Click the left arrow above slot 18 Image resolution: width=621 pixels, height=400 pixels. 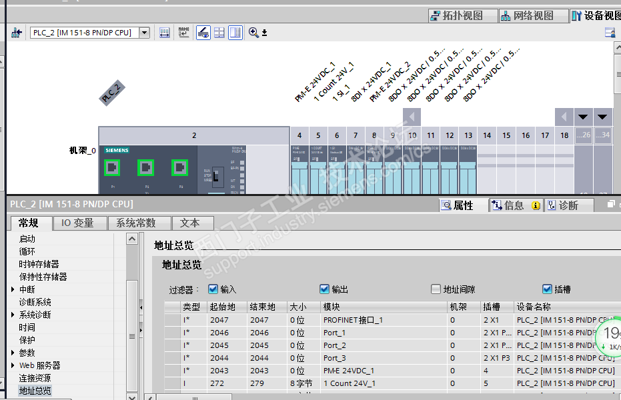tap(564, 117)
